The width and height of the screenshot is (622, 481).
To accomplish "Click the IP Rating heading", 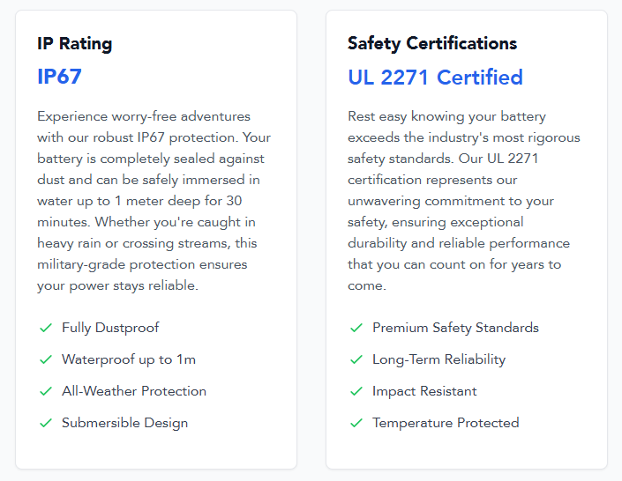I will 75,43.
